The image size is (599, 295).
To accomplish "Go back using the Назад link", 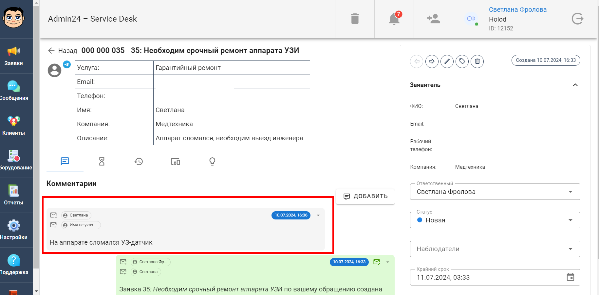I will (63, 51).
